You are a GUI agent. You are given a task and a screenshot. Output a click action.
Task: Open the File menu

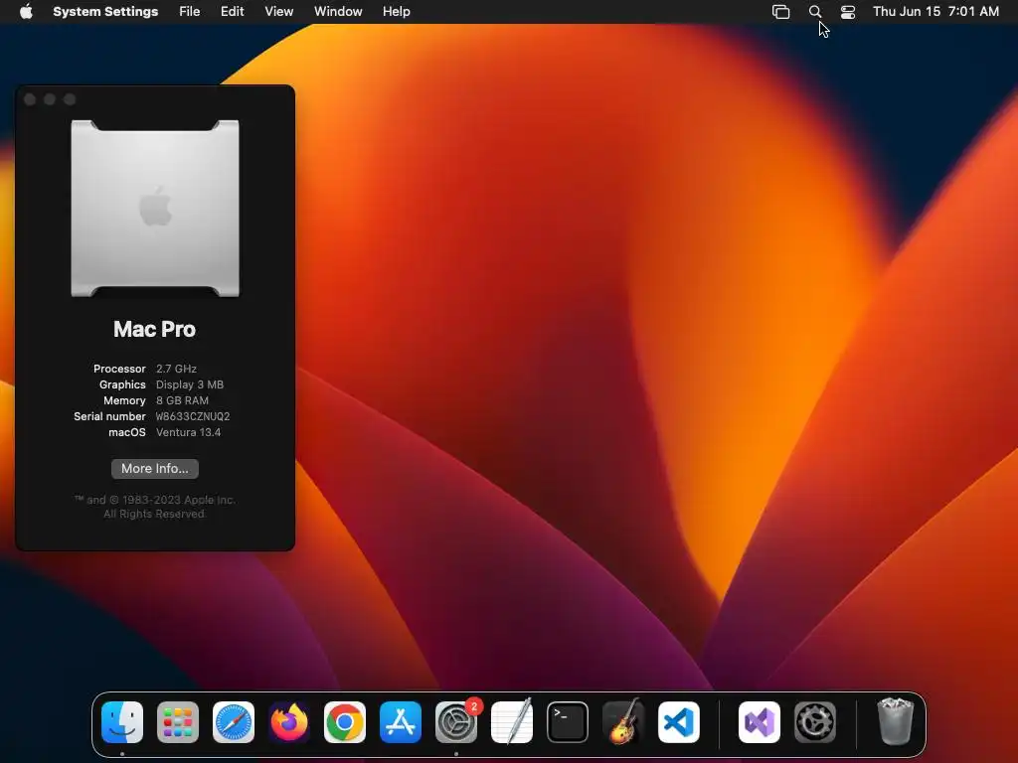[x=190, y=11]
